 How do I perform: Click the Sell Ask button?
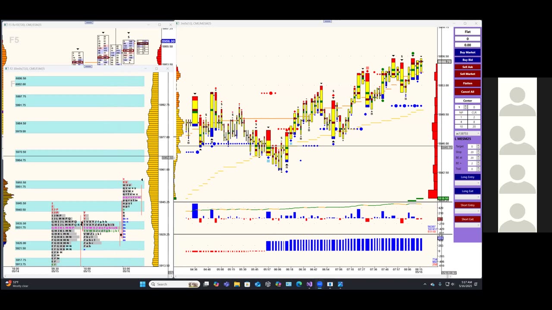[x=467, y=67]
